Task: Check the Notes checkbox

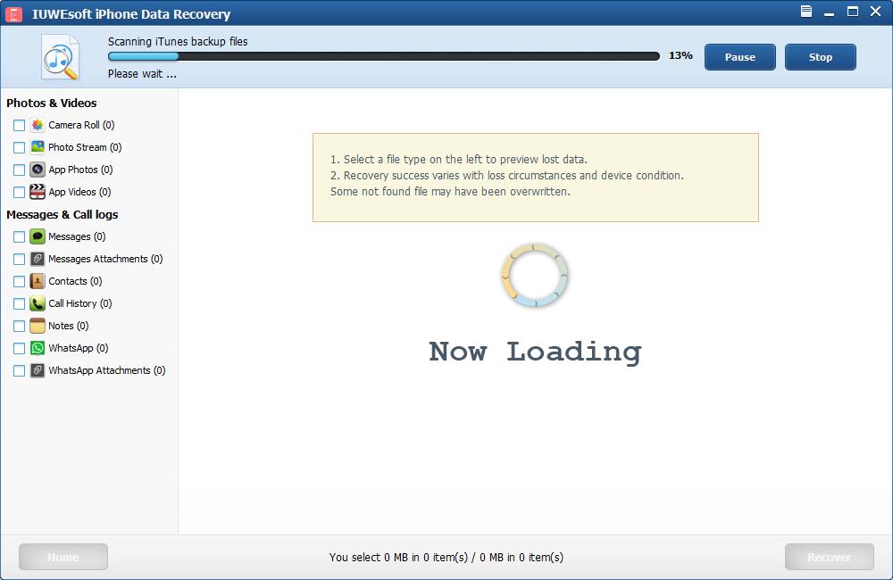Action: 19,327
